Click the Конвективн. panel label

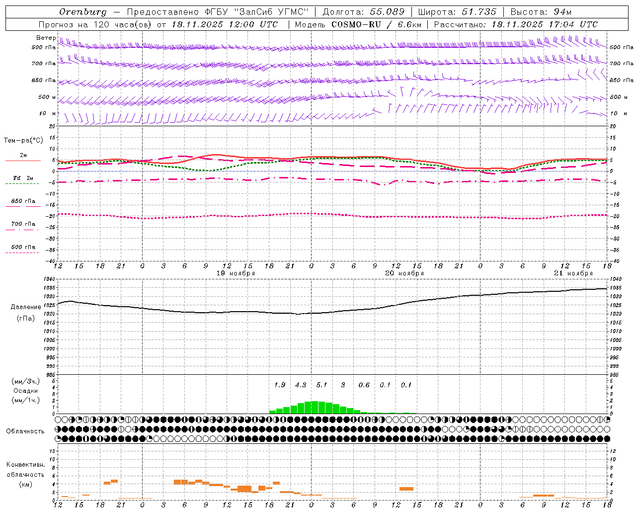(25, 465)
